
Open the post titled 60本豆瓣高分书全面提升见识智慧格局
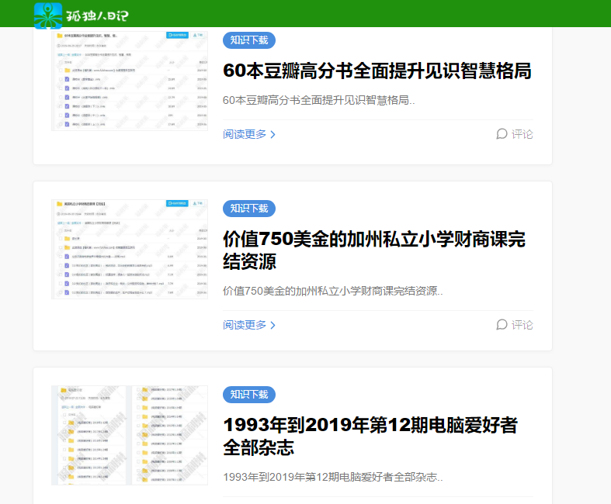tap(377, 71)
